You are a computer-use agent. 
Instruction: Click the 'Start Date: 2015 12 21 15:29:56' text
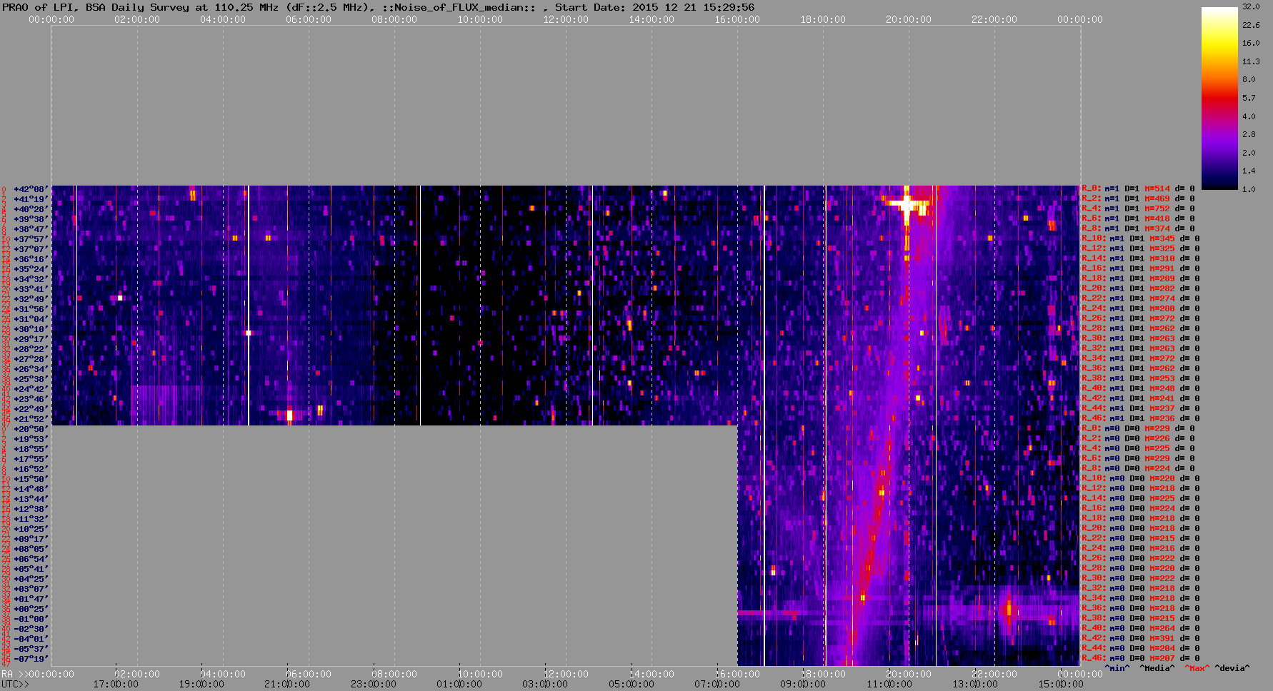654,7
